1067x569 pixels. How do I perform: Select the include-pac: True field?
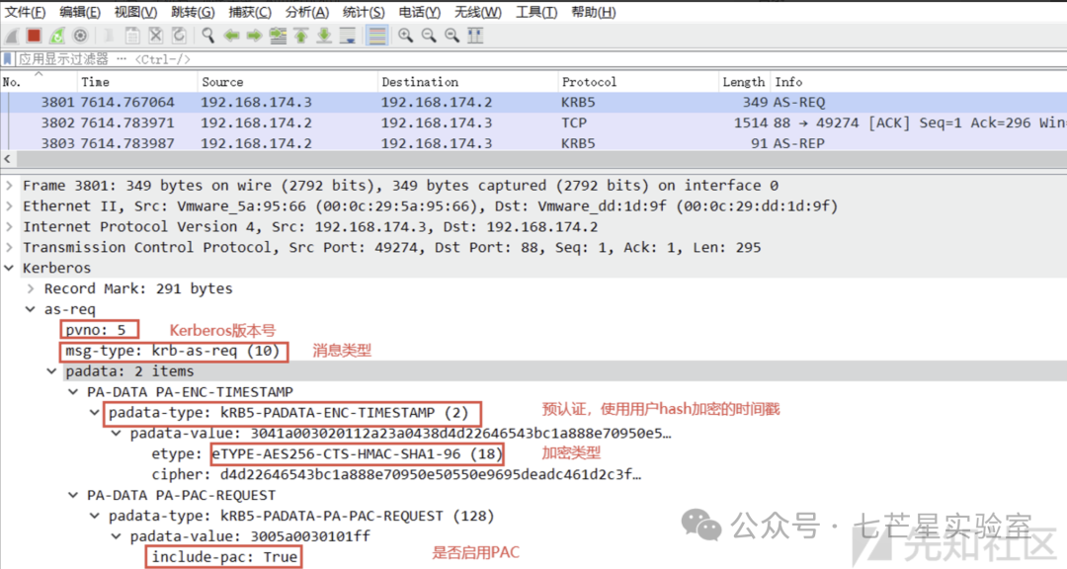[224, 557]
